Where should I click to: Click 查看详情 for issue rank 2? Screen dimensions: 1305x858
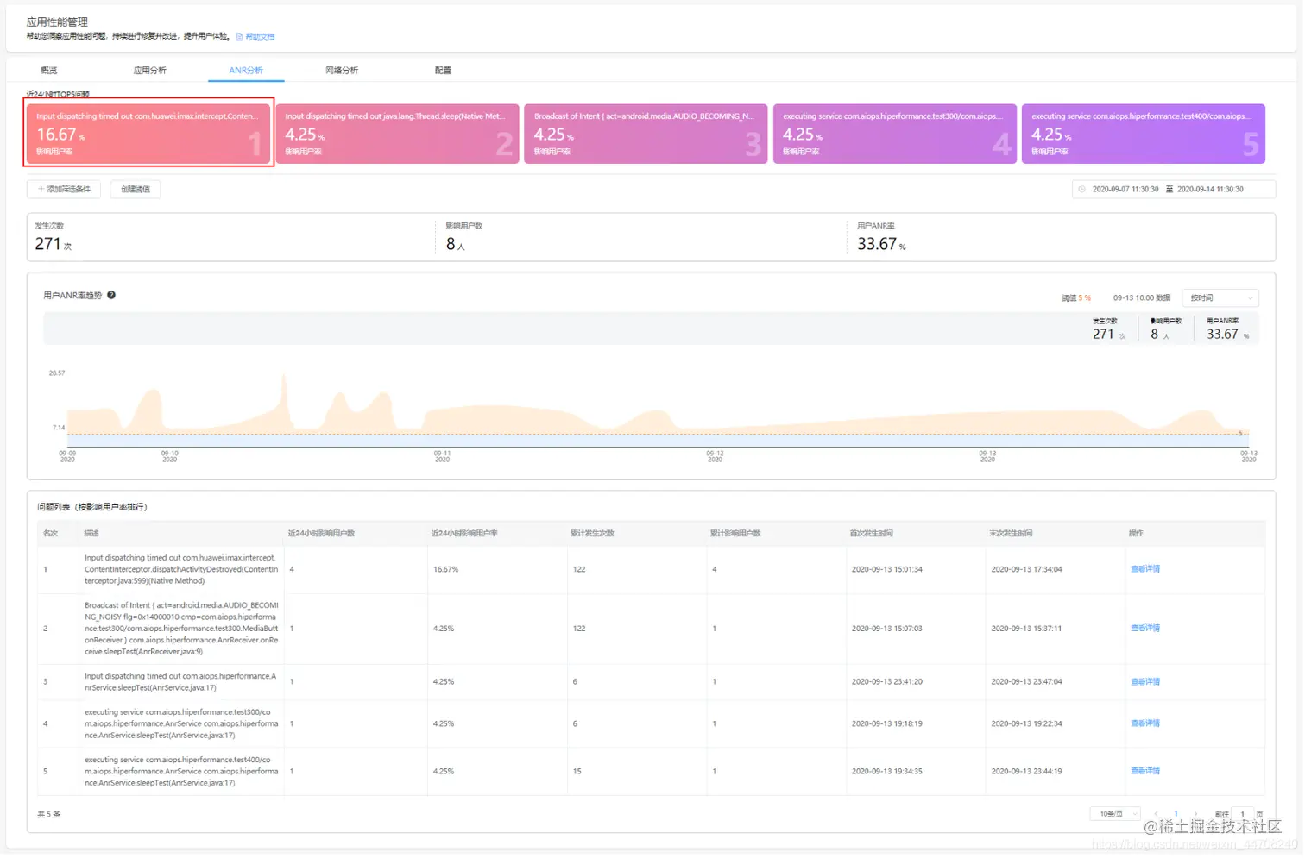(x=1145, y=628)
